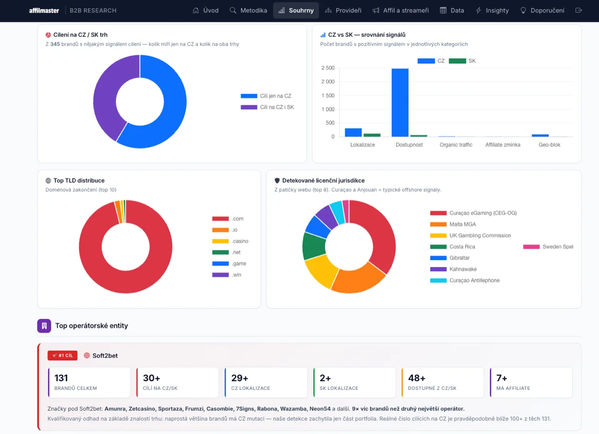The height and width of the screenshot is (434, 599).
Task: Click the tall blue Dostupnost bar
Action: coord(400,103)
